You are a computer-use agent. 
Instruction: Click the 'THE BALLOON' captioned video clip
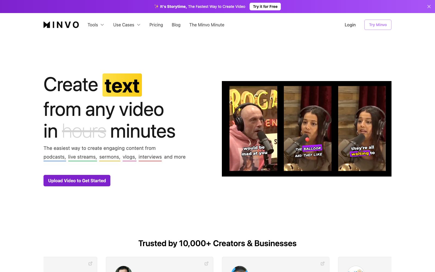(x=307, y=129)
